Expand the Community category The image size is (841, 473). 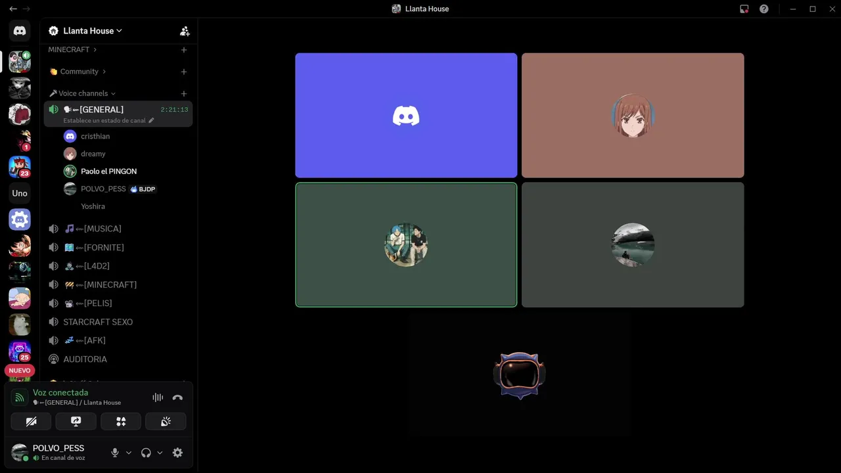(x=78, y=72)
